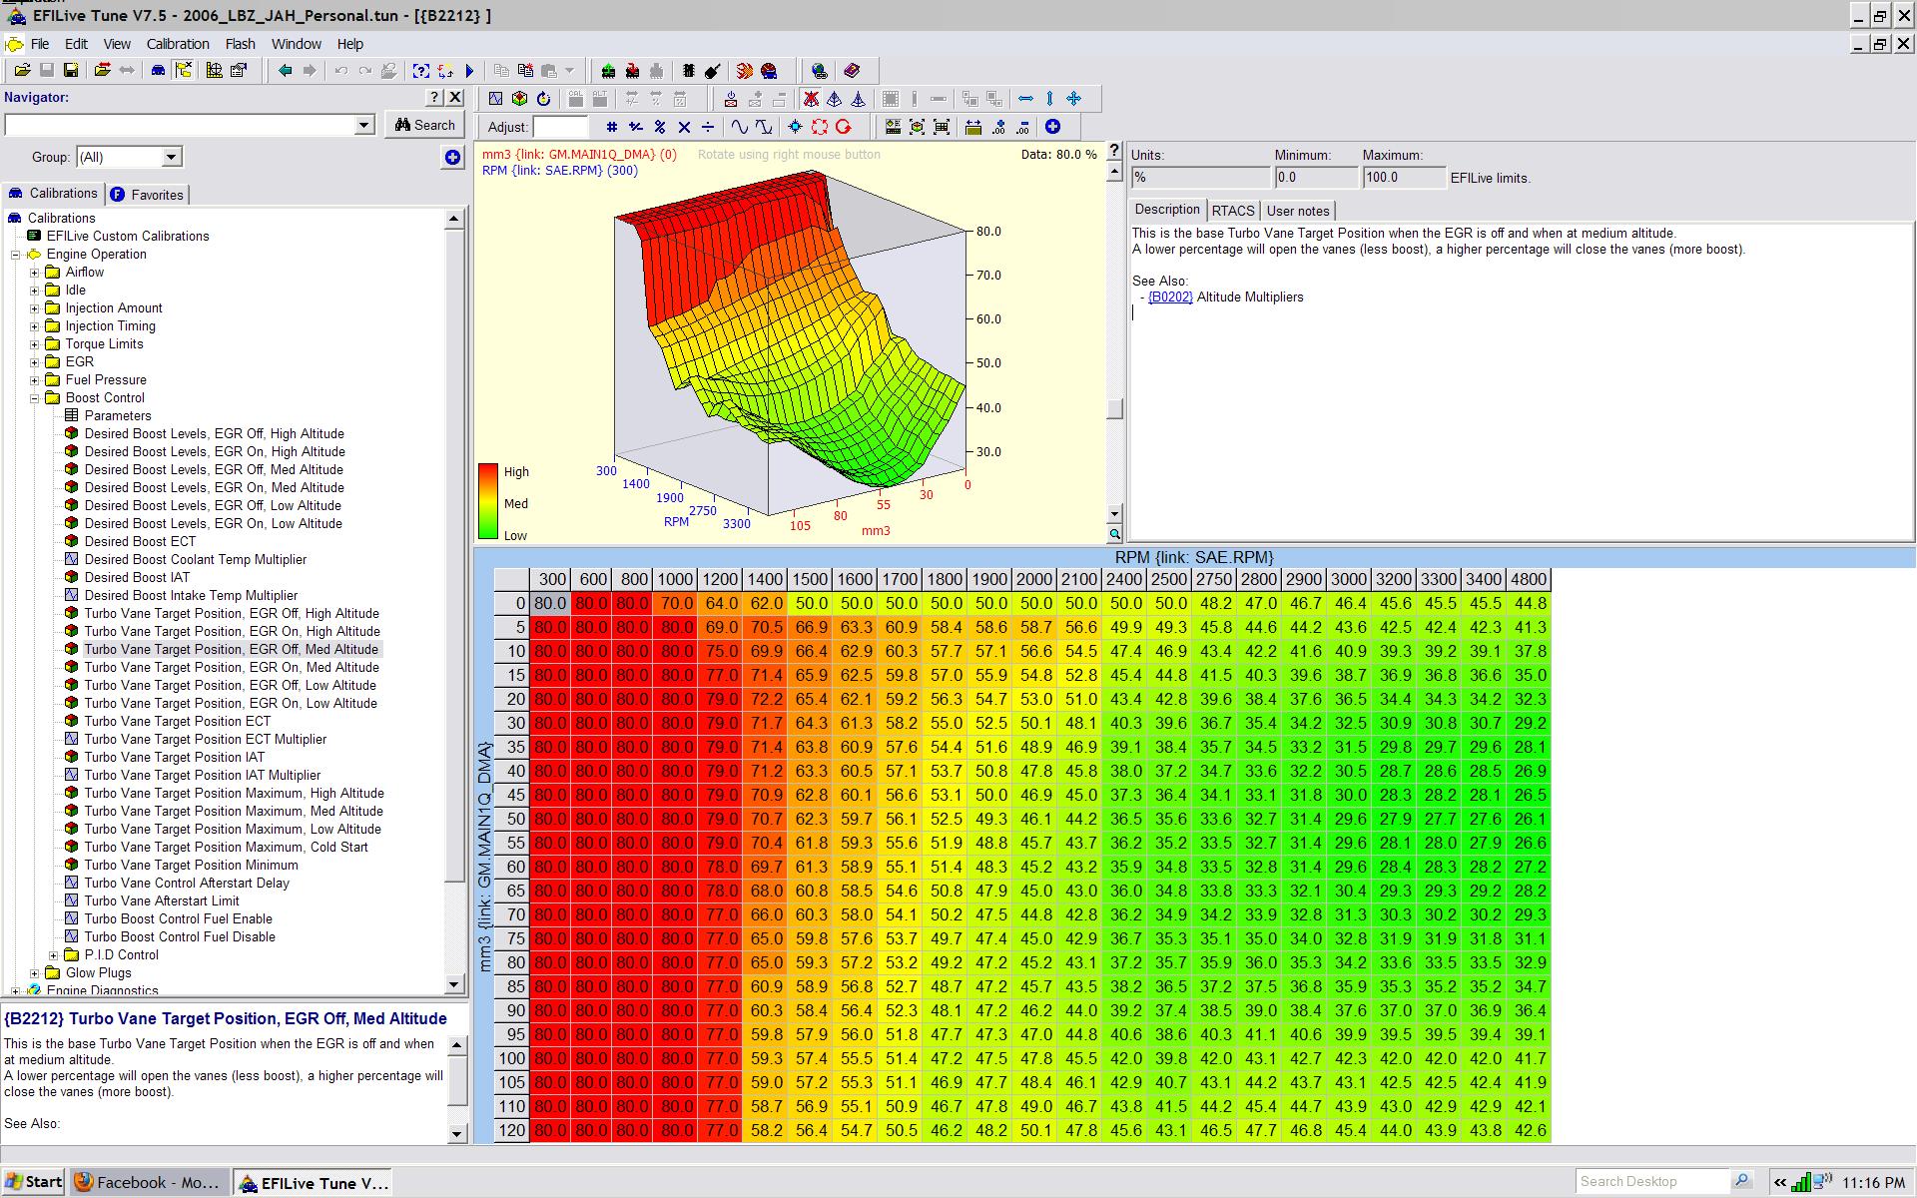Click the globe icon in main toolbar
This screenshot has height=1198, width=1917.
pos(820,71)
